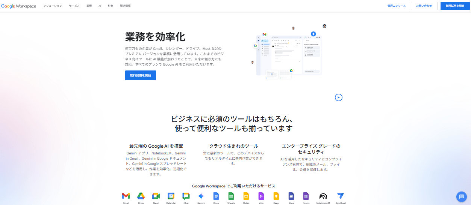Click the お問い合わせ button
The image size is (471, 205).
(x=424, y=6)
